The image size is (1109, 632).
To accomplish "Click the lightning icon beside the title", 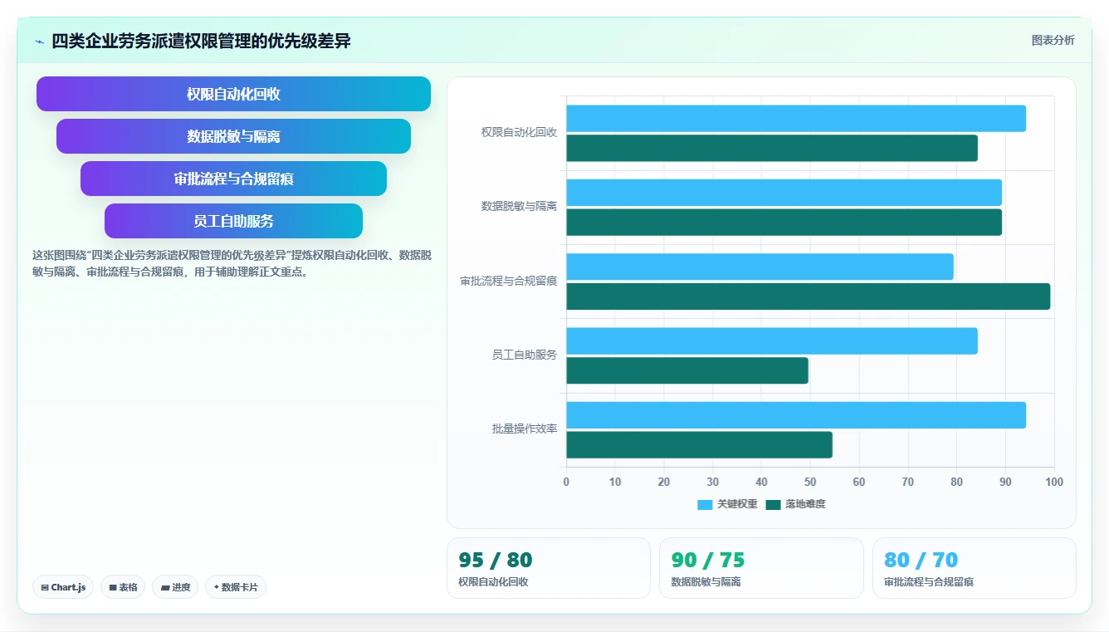I will click(39, 42).
